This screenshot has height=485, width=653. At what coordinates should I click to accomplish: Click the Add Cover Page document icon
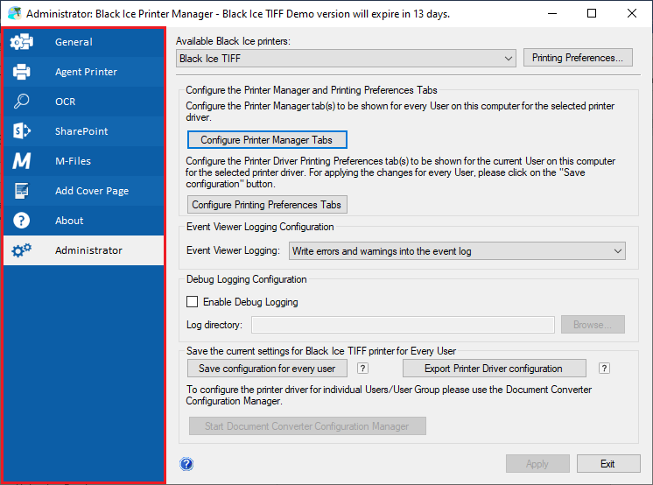tap(21, 191)
